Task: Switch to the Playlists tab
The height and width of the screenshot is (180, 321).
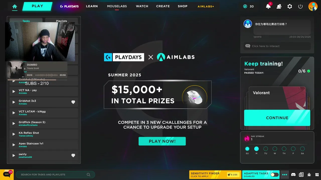Action: [61, 21]
